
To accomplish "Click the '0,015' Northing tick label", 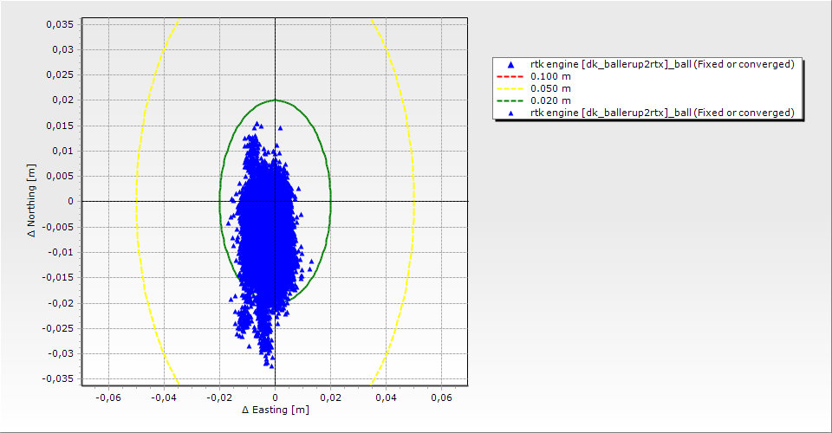I will click(x=60, y=126).
